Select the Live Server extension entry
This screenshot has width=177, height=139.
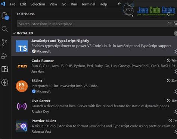pyautogui.click(x=94, y=106)
